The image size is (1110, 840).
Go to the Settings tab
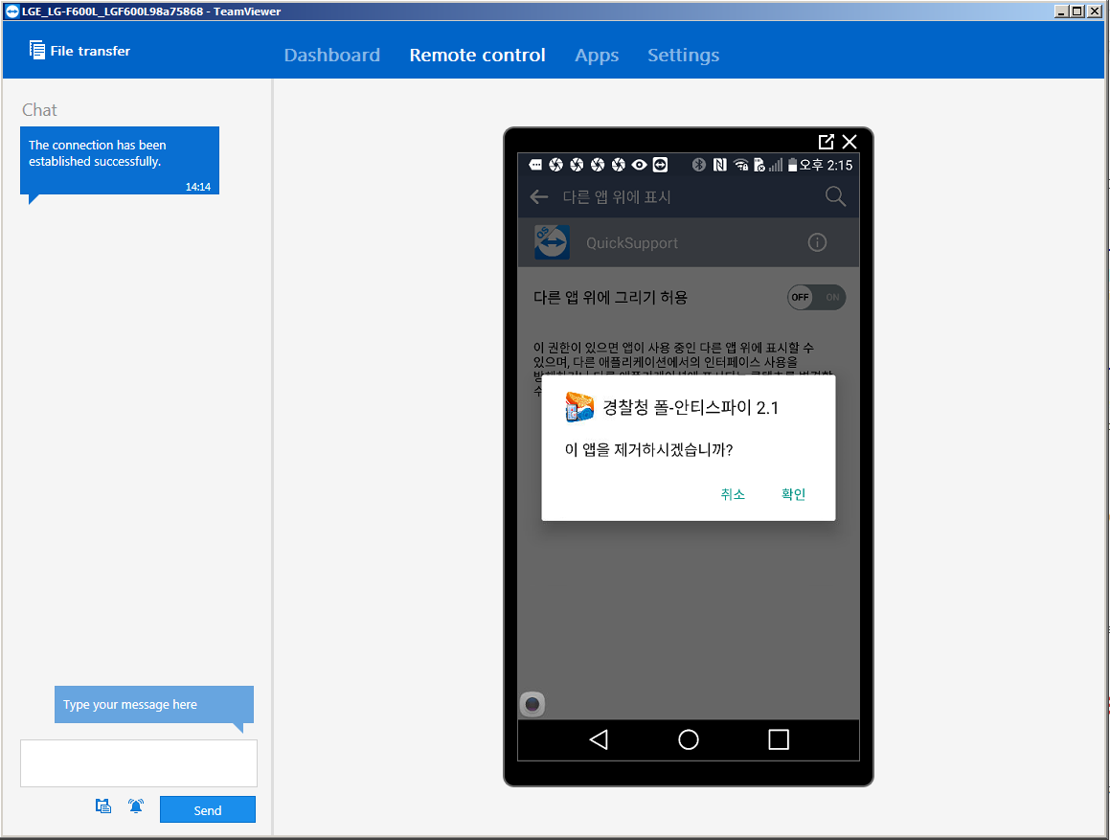[x=683, y=56]
